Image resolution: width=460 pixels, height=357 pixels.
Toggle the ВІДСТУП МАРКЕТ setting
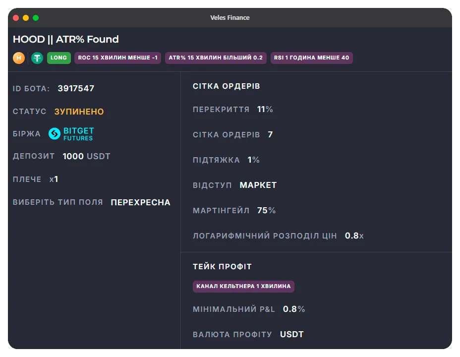(x=258, y=185)
